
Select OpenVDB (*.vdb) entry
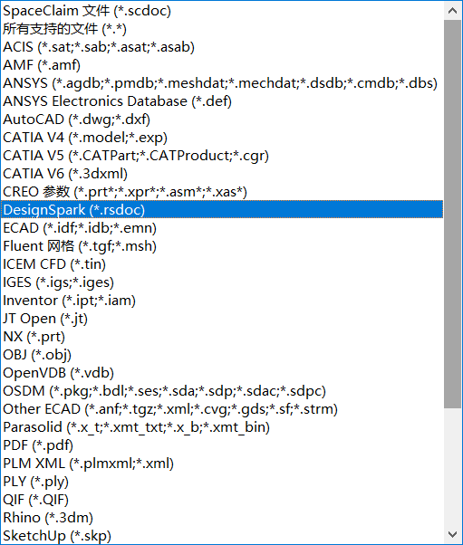[x=222, y=373]
